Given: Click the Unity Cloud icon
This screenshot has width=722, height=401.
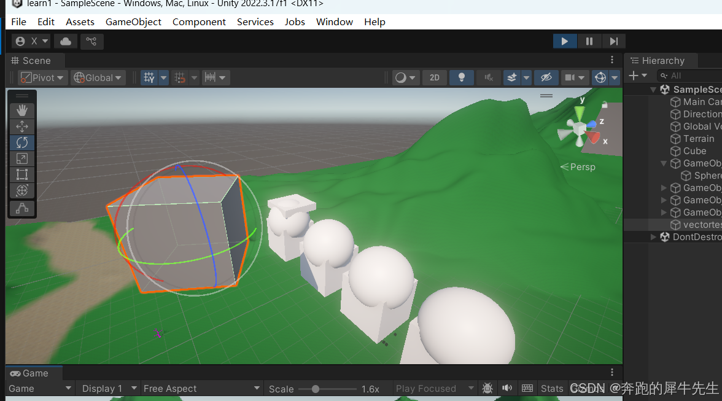Looking at the screenshot, I should point(66,41).
